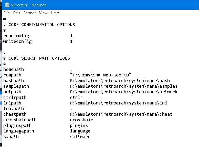Click the word inipath
The height and width of the screenshot is (147, 199).
(x=12, y=103)
